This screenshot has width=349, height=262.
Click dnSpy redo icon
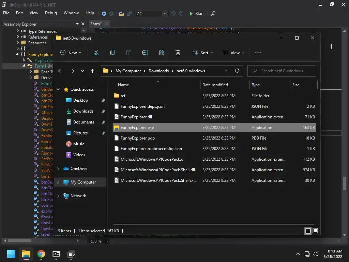click(181, 14)
